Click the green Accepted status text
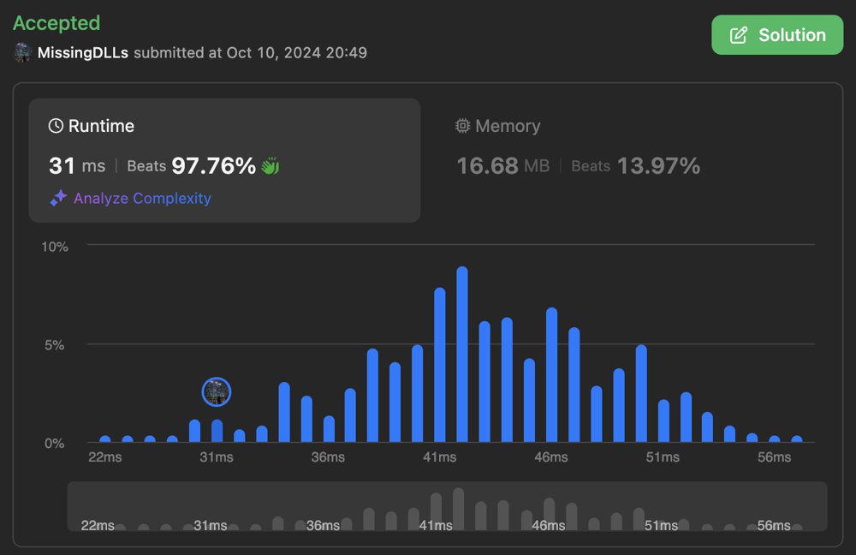856x555 pixels. pyautogui.click(x=56, y=23)
